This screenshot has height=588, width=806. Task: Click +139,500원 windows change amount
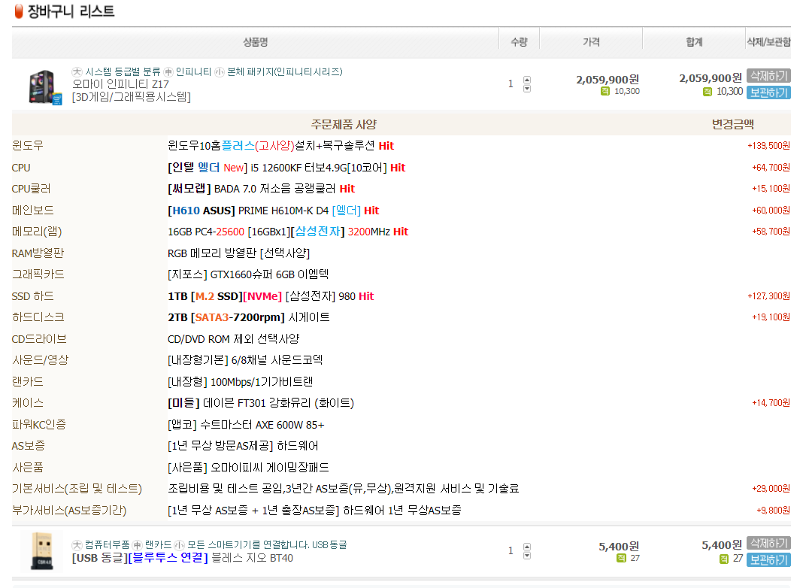(x=768, y=146)
